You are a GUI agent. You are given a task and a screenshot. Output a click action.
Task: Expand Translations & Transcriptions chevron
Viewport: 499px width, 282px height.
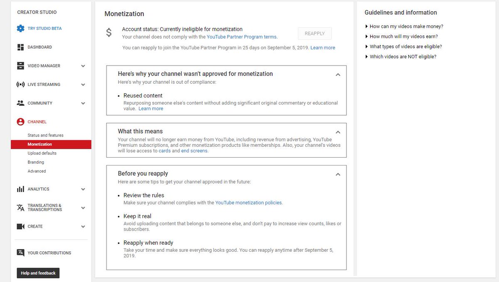pyautogui.click(x=83, y=208)
